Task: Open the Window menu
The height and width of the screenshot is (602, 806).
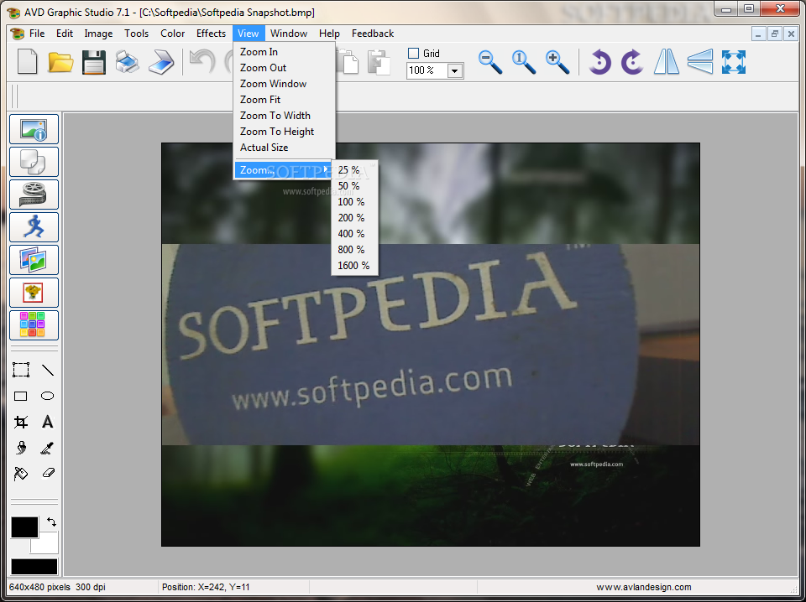Action: [x=288, y=34]
